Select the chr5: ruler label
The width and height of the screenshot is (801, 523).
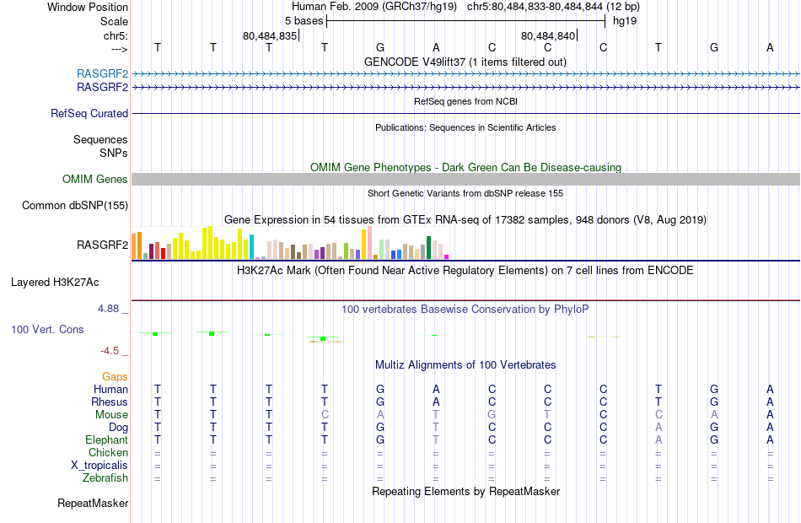116,35
